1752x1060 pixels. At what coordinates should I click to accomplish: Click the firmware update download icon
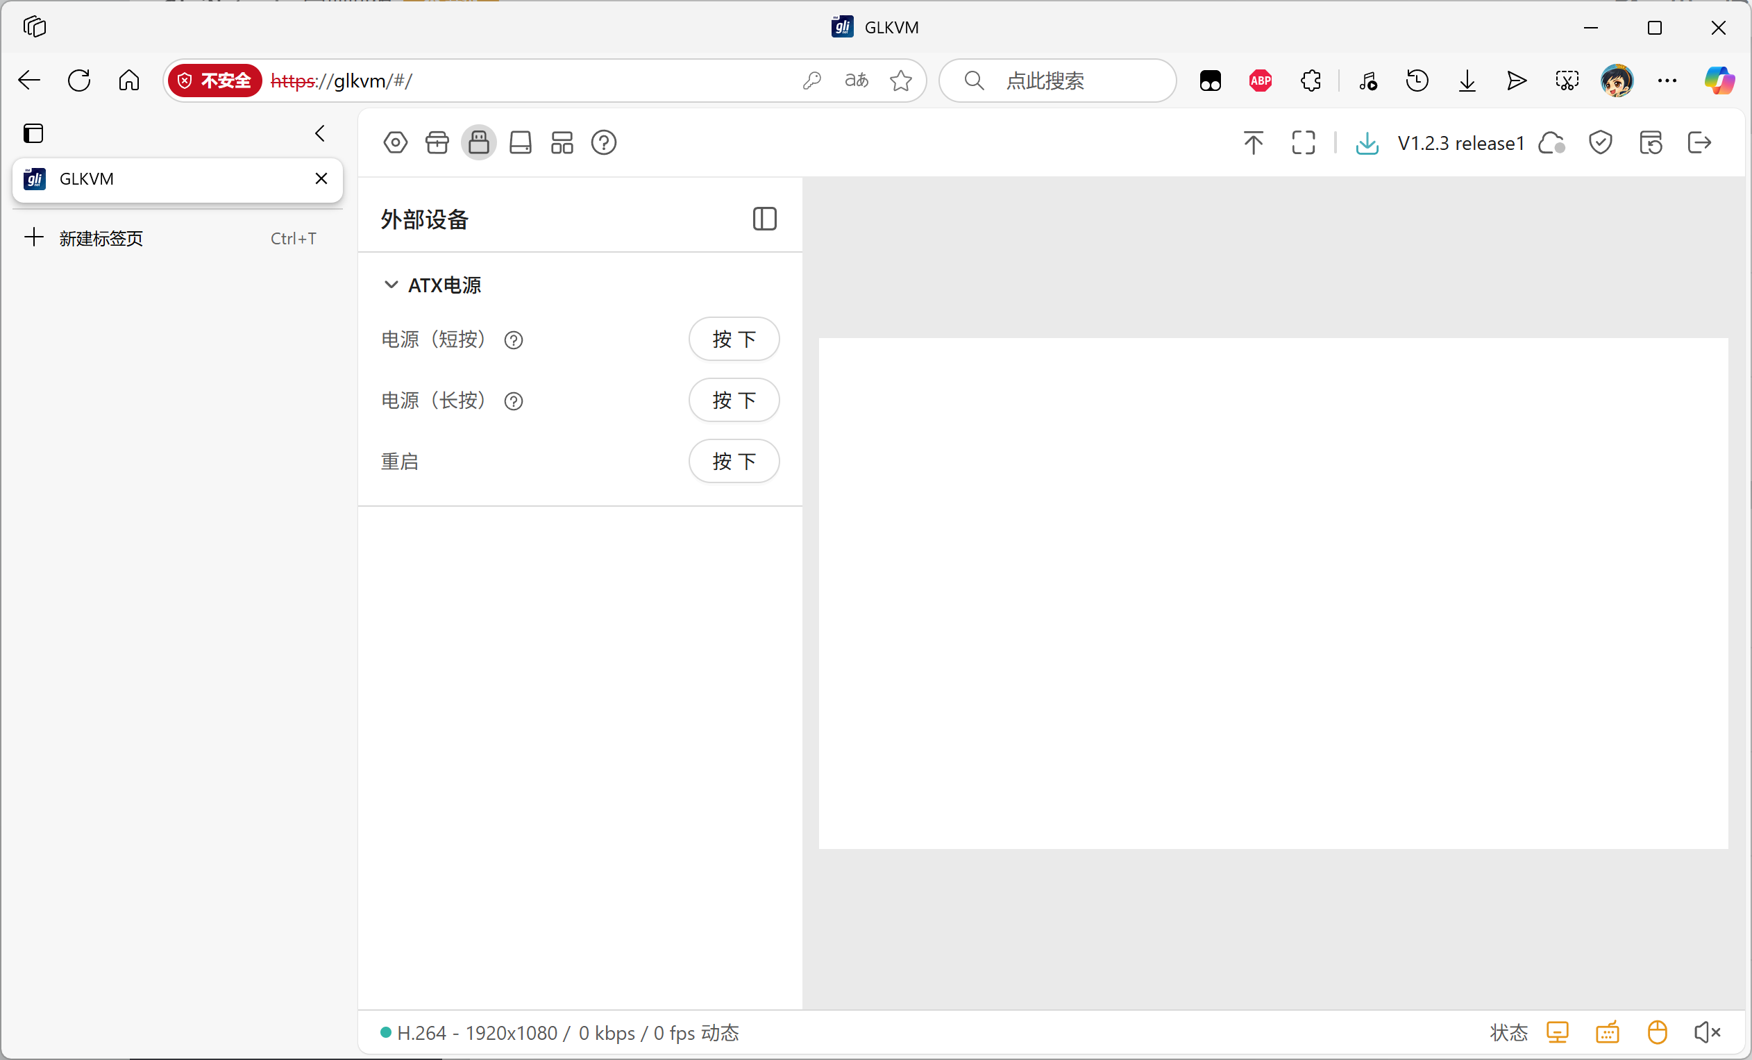(1367, 143)
